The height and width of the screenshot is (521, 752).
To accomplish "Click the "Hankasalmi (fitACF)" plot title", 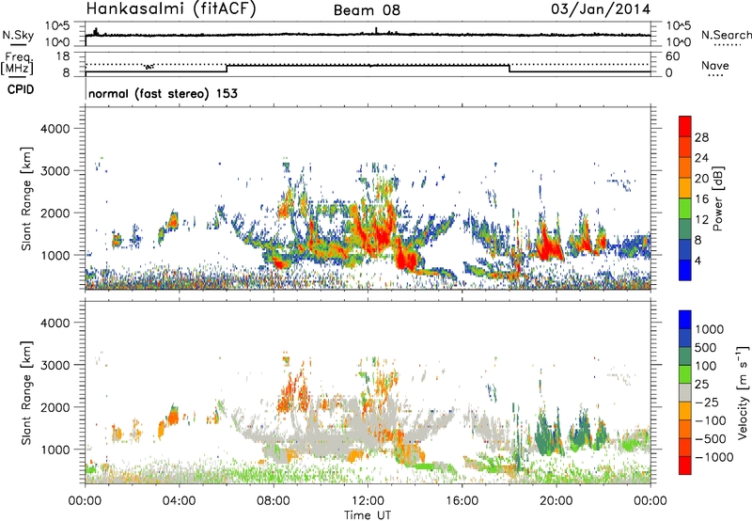I will (x=171, y=8).
